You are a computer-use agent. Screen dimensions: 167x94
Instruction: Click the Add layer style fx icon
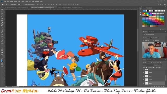152,86
